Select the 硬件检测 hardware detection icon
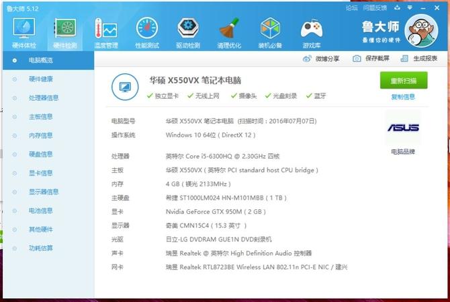The image size is (450, 302). pos(65,33)
